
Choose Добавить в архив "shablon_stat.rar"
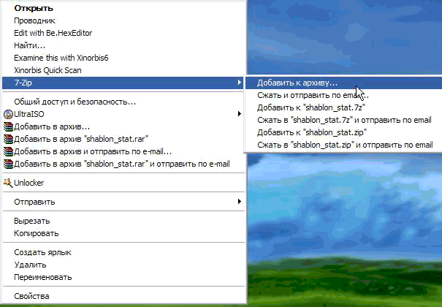[x=123, y=139]
